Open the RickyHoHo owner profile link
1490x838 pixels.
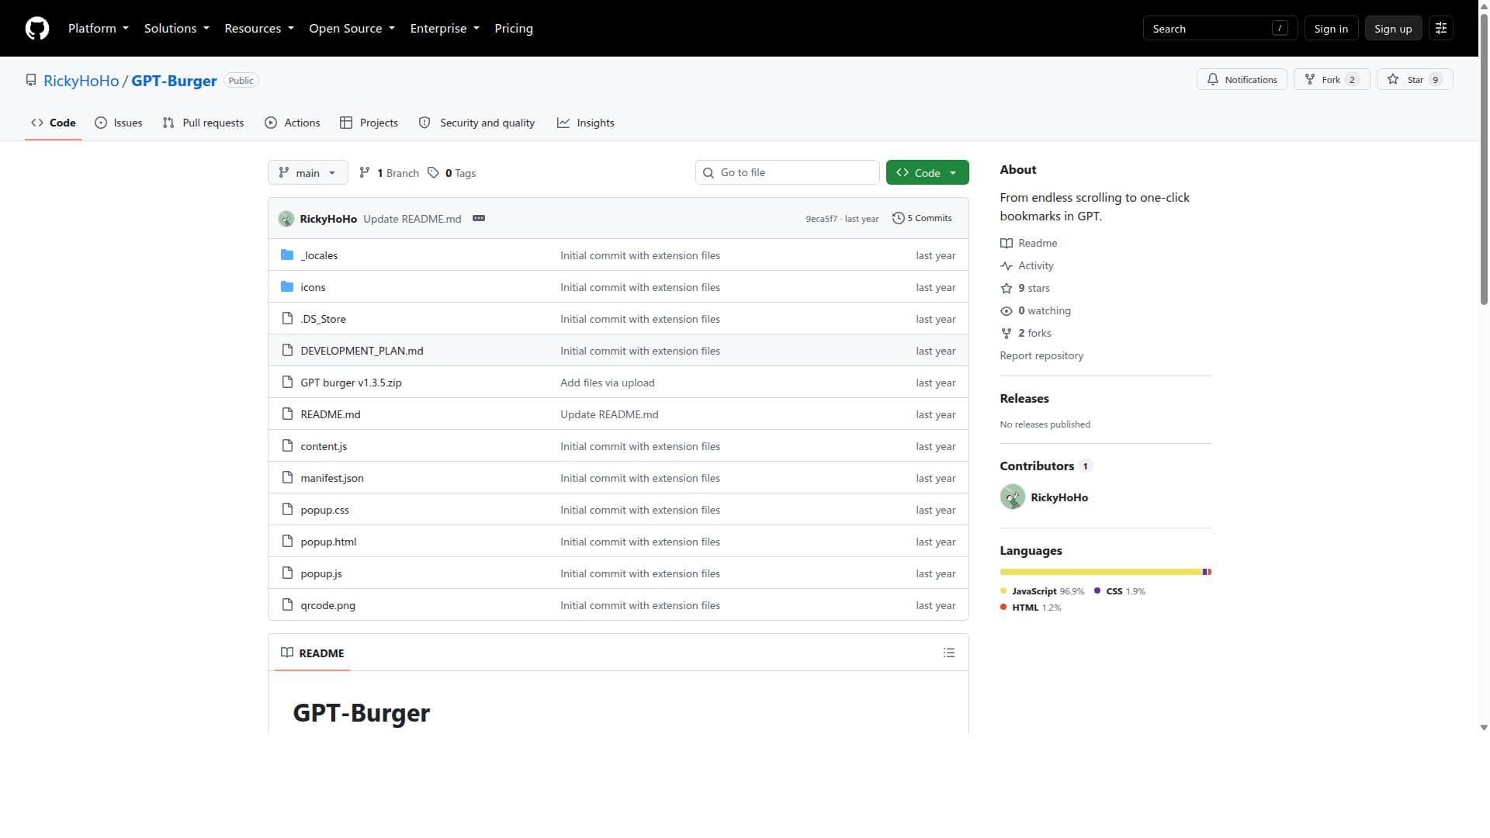tap(81, 81)
